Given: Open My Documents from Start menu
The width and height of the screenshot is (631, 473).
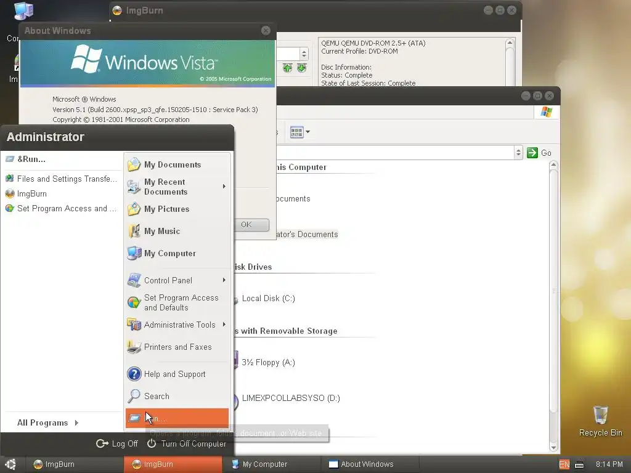Looking at the screenshot, I should coord(177,164).
